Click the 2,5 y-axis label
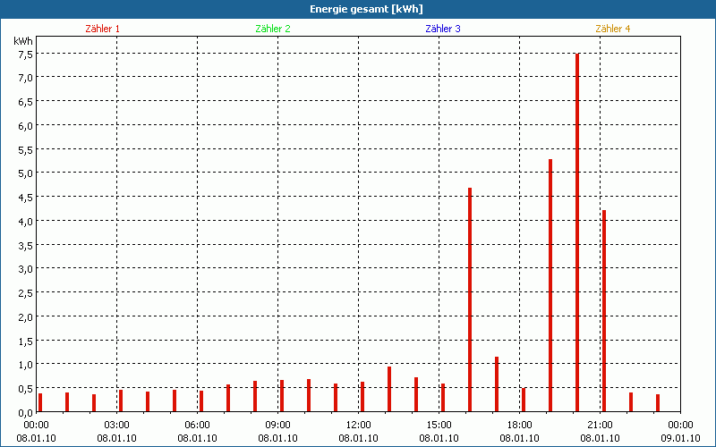Screen dimensions: 716x447 click(26, 293)
